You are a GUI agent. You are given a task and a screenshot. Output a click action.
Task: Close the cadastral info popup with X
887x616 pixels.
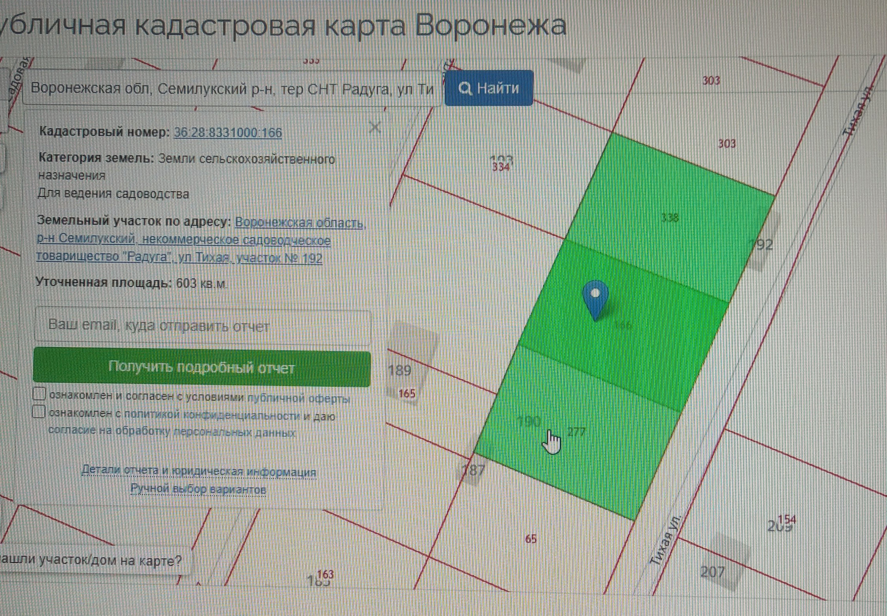(375, 127)
